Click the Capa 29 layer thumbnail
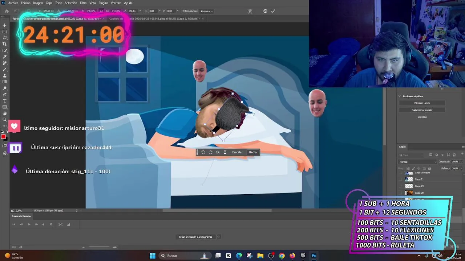Viewport: 465px width, 261px height. [409, 193]
